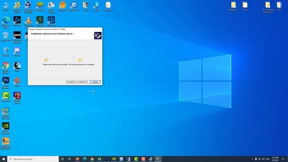
Task: Launch Kindle from the desktop
Action: coord(17,67)
